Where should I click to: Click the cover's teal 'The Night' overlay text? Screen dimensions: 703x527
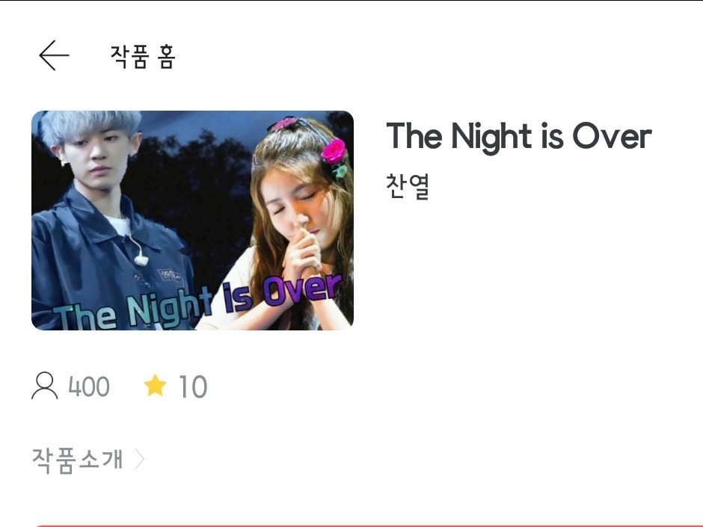[133, 309]
